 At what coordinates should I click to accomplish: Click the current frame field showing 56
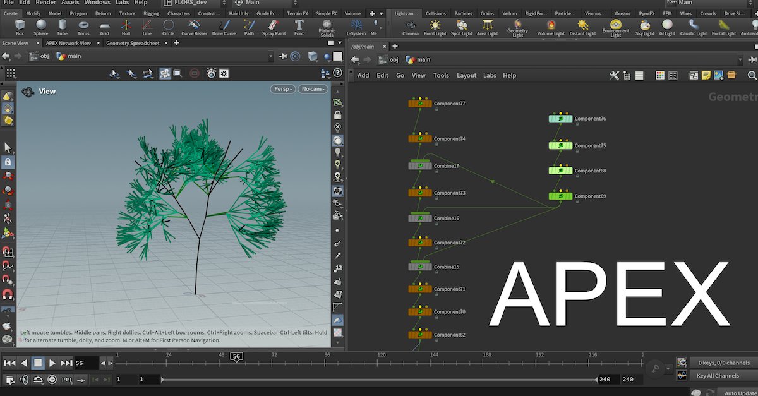point(86,363)
